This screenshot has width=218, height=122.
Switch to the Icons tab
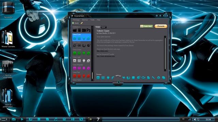(104, 27)
